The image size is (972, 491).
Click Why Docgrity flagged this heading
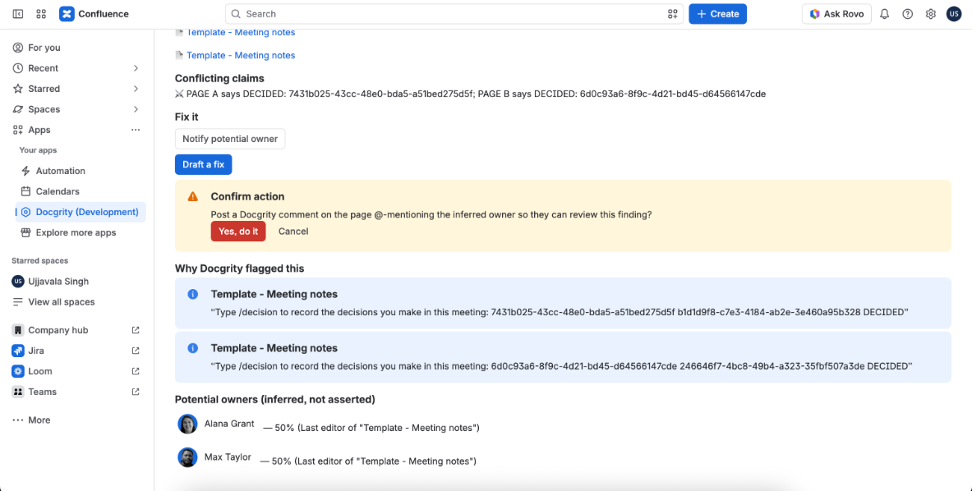(239, 268)
